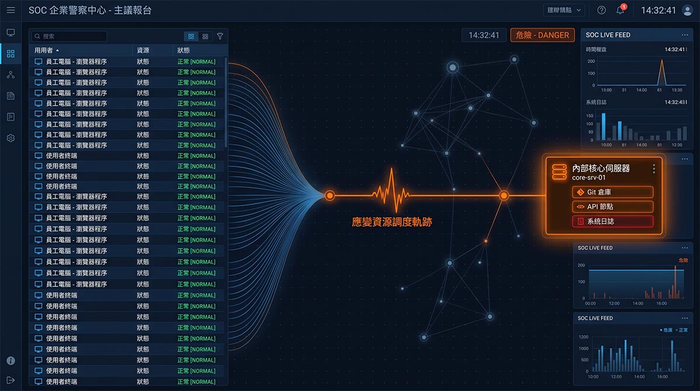The width and height of the screenshot is (700, 391).
Task: Click the 危險 - DANGER alert badge
Action: (542, 35)
